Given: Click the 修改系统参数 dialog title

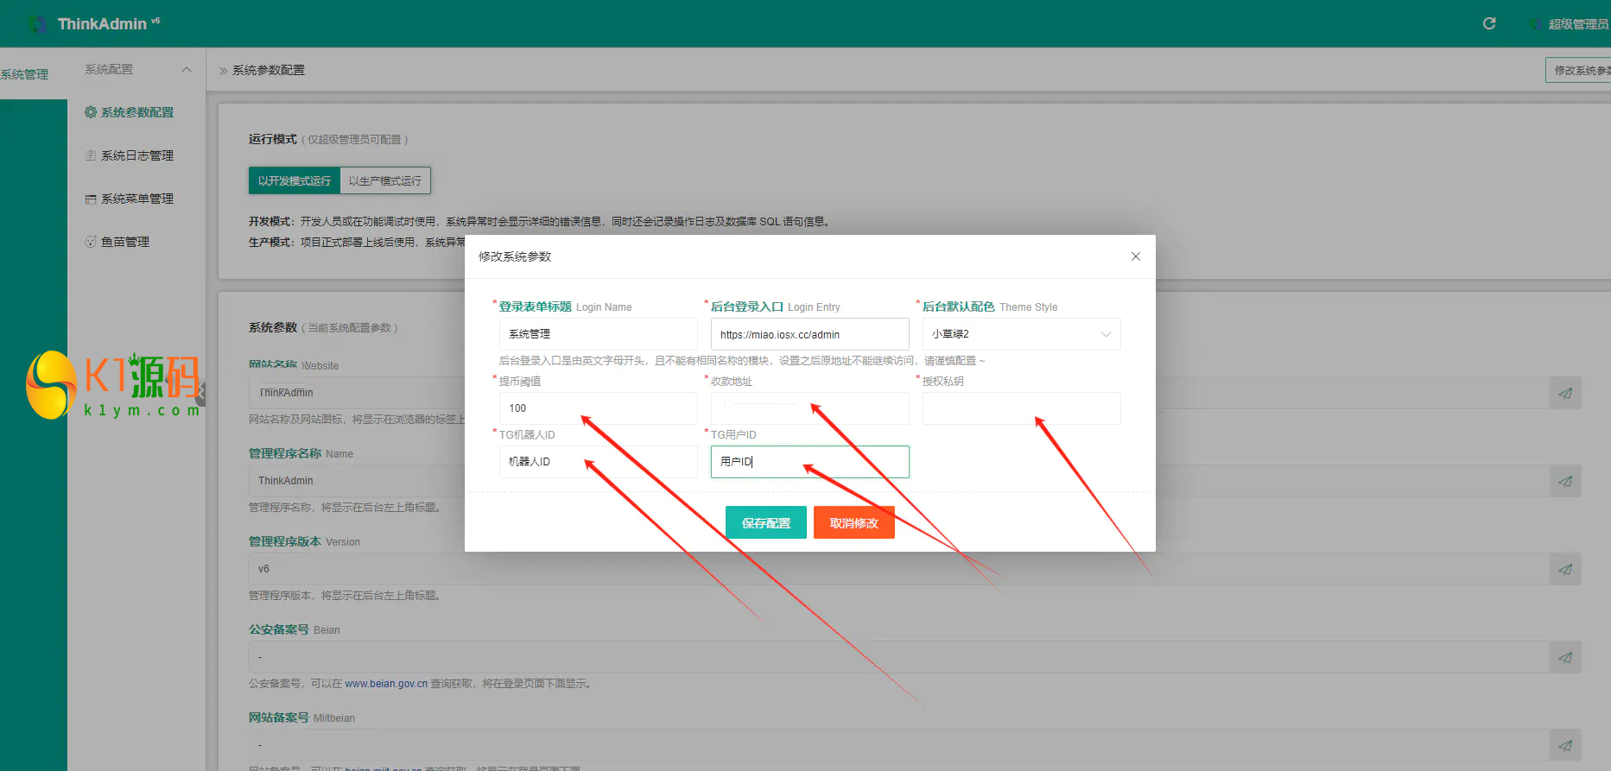Looking at the screenshot, I should click(x=515, y=256).
